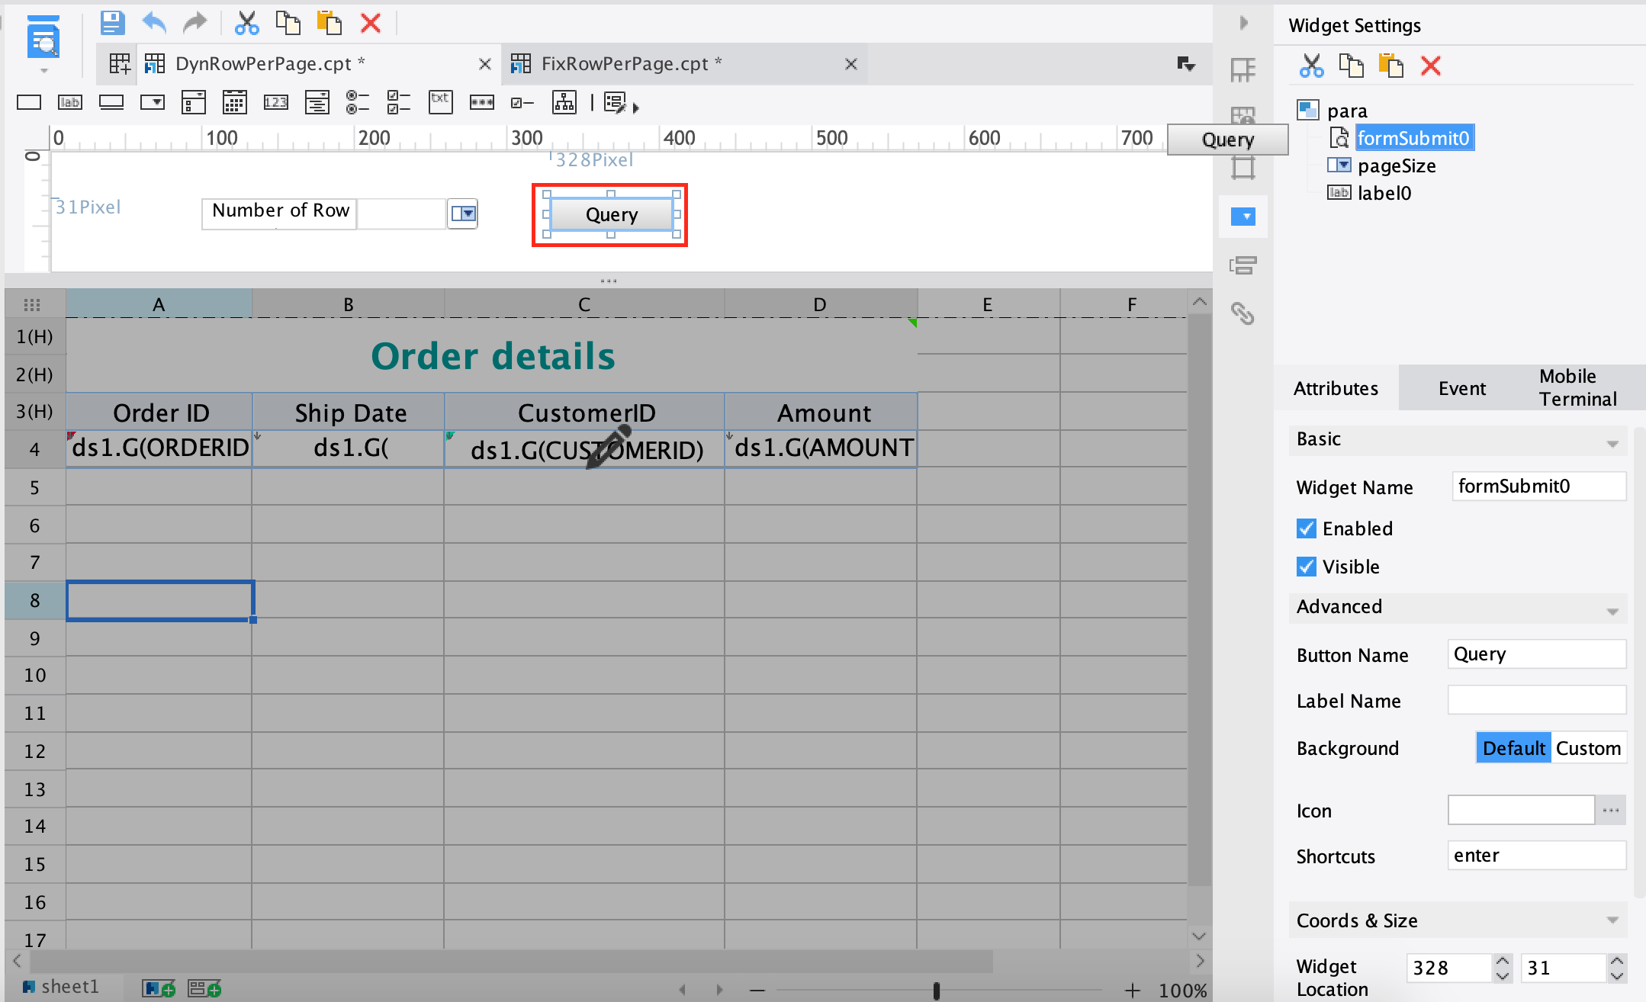
Task: Open the pageSize dropdown in parameter pane
Action: (x=463, y=214)
